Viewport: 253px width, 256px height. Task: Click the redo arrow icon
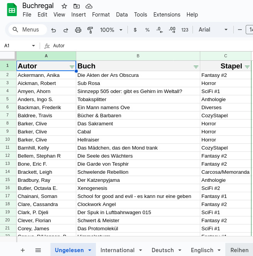click(66, 30)
